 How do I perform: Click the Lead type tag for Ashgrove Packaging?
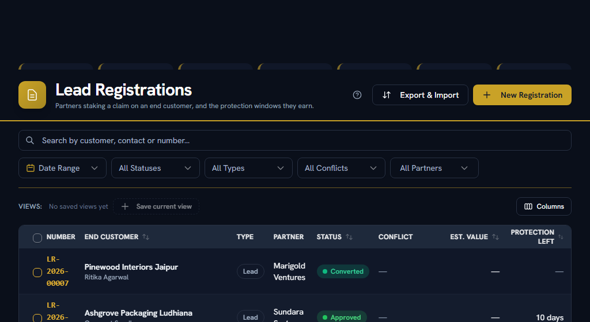[x=250, y=317]
